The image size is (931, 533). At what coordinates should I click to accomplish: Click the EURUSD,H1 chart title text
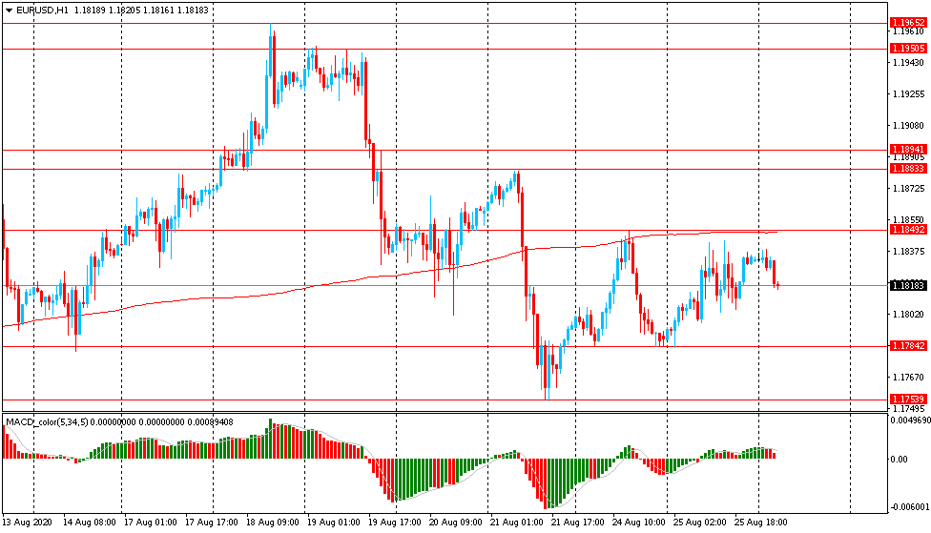(x=42, y=10)
